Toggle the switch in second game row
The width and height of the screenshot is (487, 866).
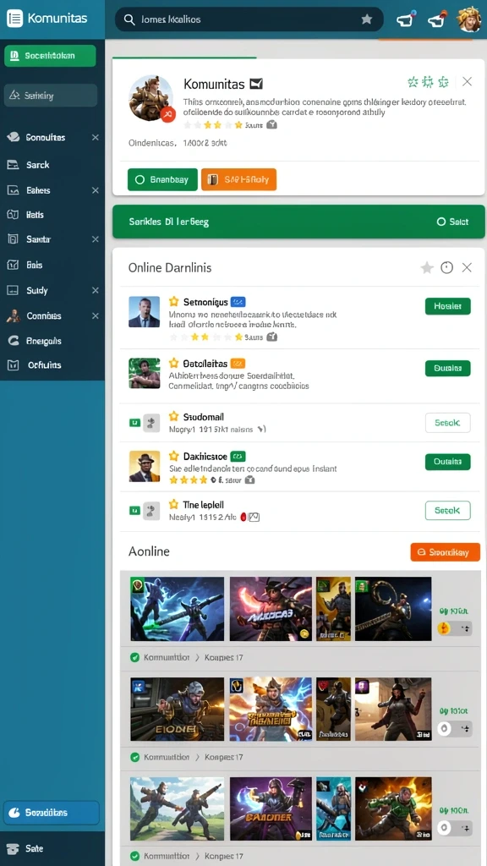pyautogui.click(x=454, y=728)
